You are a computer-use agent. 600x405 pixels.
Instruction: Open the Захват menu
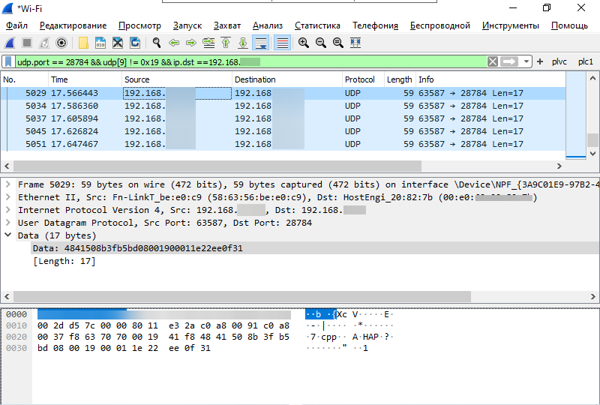click(227, 25)
